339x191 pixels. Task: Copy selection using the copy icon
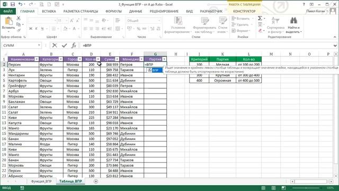(x=19, y=24)
